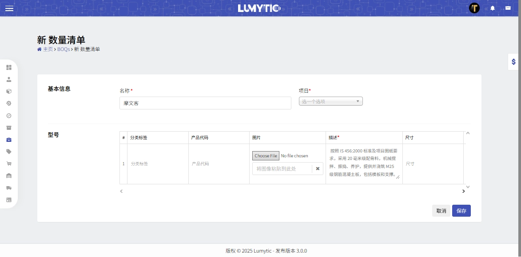Click the user avatar in header
Image resolution: width=521 pixels, height=257 pixels.
[x=474, y=8]
